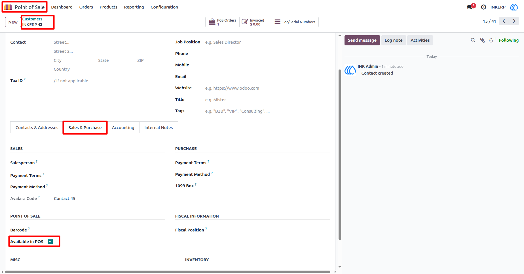Click the Following button

tap(509, 40)
